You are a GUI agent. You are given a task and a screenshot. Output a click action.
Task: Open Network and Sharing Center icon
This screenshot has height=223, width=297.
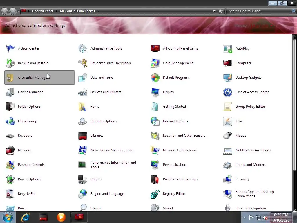point(83,150)
